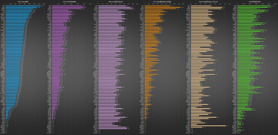The width and height of the screenshot is (278, 135).
Task: Select the title of the beige bar chart
Action: click(x=209, y=2)
